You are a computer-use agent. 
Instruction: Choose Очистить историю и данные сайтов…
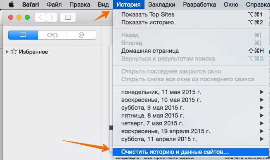[x=191, y=152]
